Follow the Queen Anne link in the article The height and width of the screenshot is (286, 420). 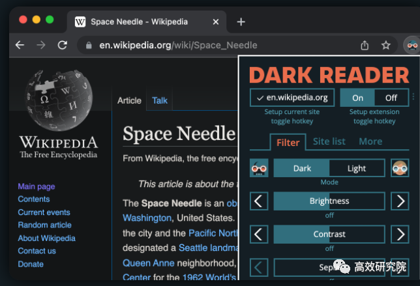[x=149, y=263]
